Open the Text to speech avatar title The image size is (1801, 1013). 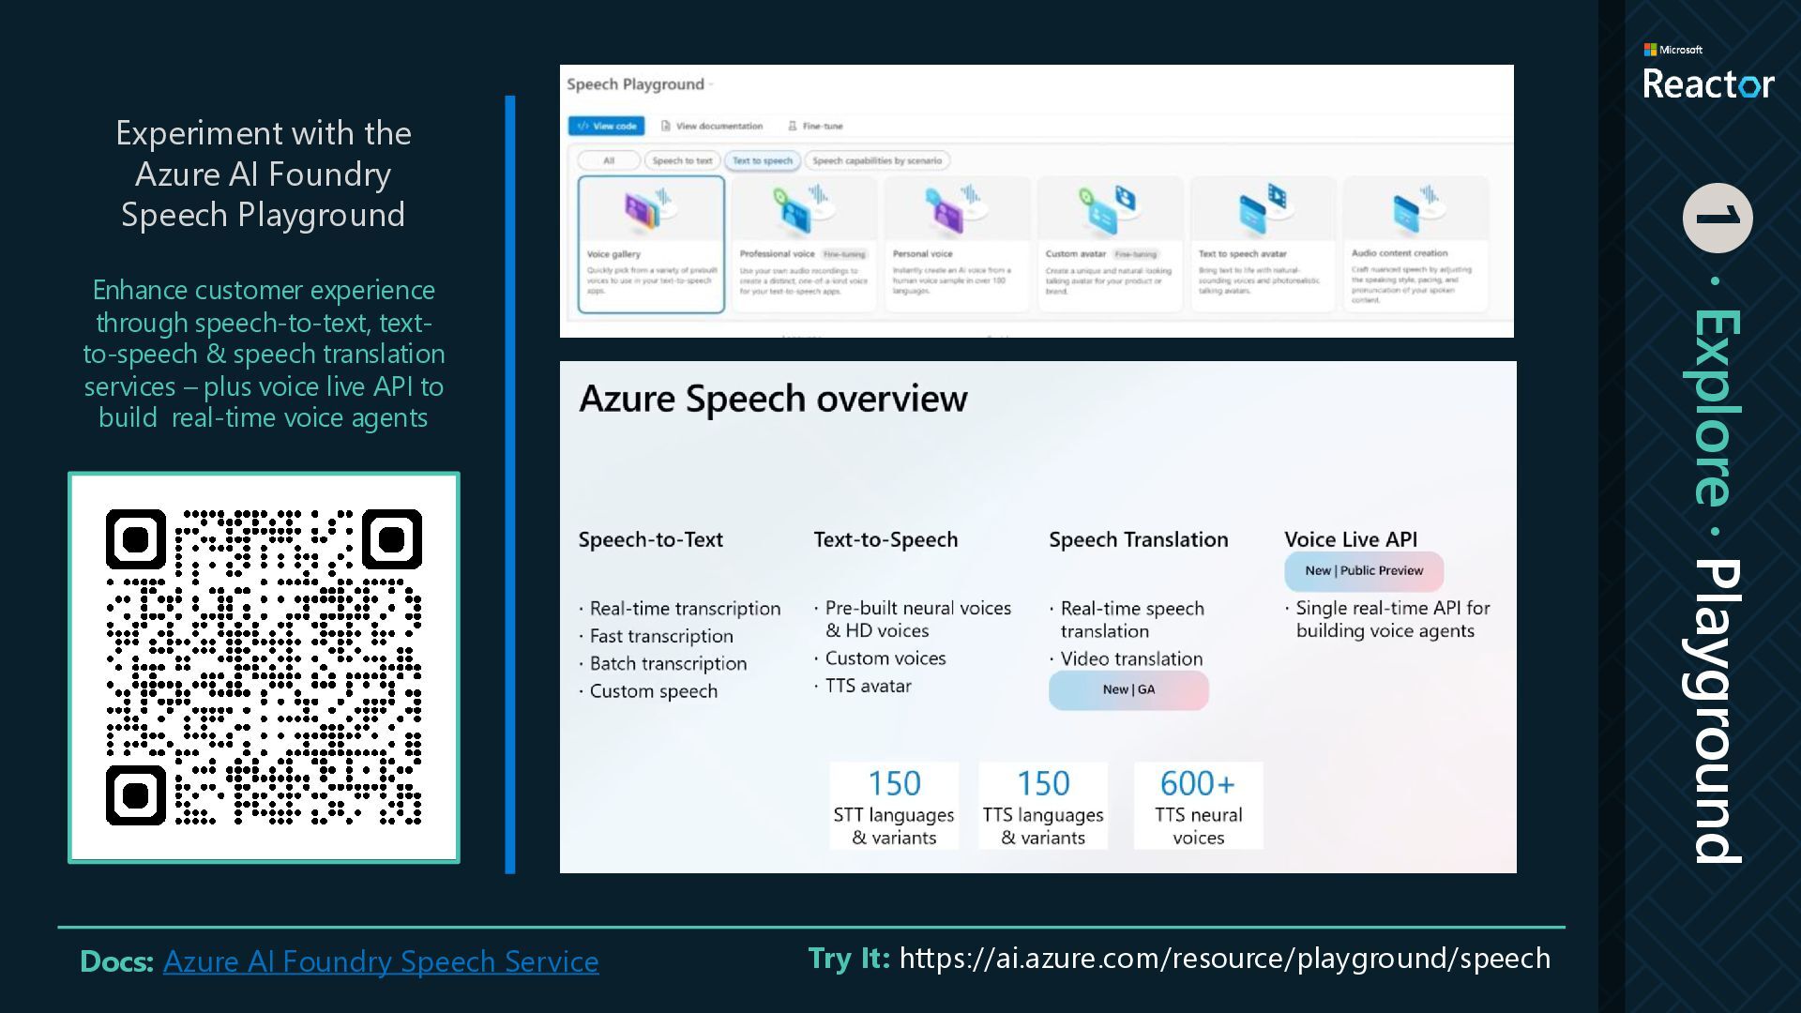1242,254
